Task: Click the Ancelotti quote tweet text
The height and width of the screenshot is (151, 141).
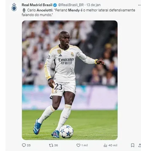Action: (78, 13)
